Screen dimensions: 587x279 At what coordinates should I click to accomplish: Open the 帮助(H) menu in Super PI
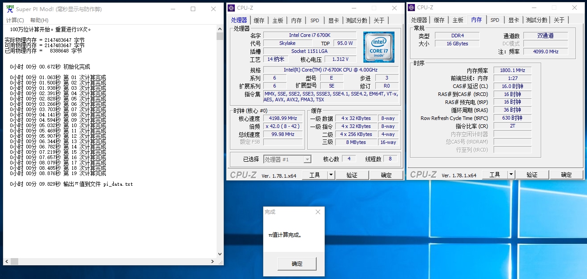(x=40, y=20)
